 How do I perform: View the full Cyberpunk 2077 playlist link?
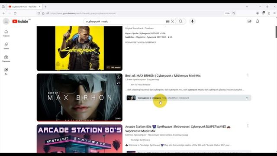(x=141, y=42)
